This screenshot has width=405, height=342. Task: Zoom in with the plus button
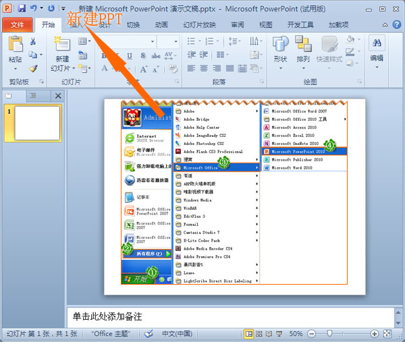click(374, 334)
